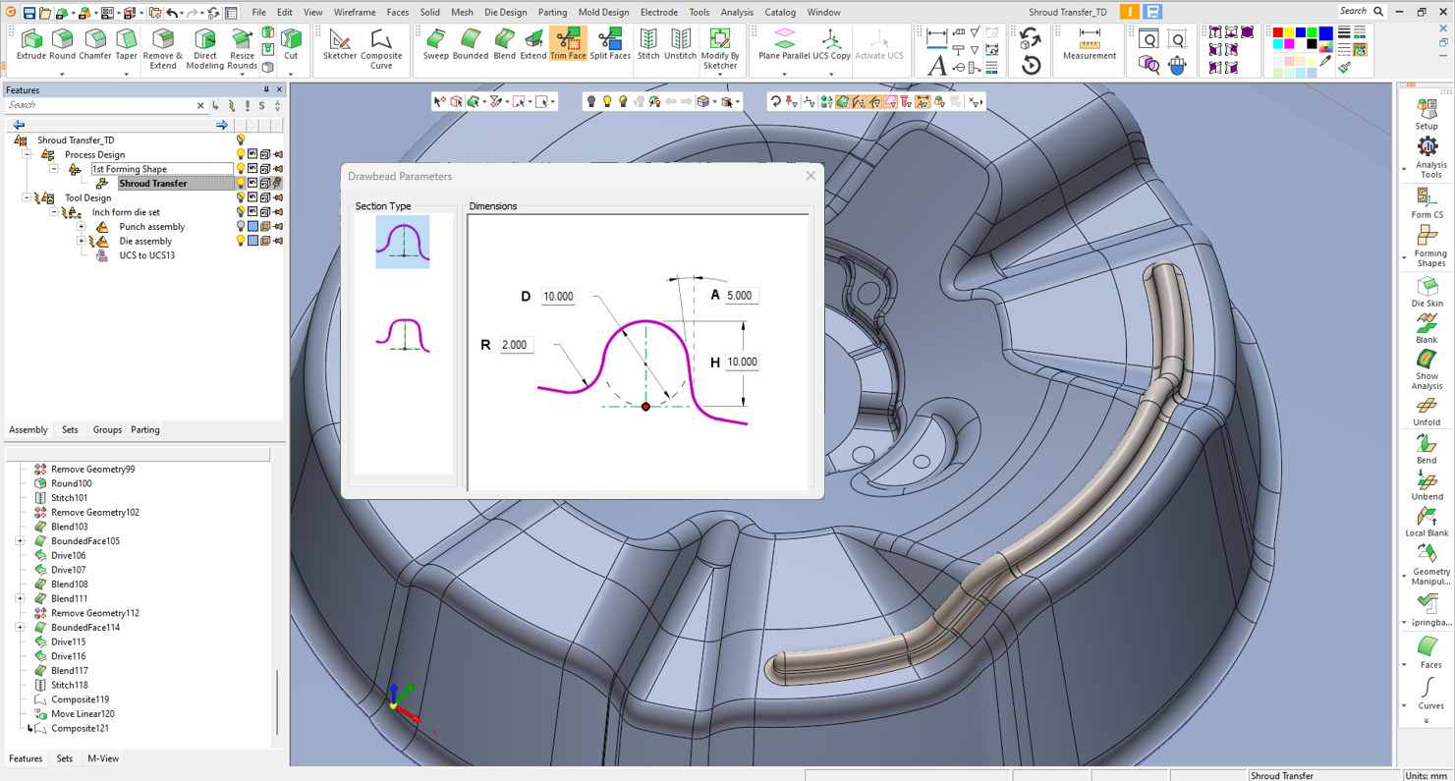Click Die Skin sidebar tool

(x=1427, y=292)
